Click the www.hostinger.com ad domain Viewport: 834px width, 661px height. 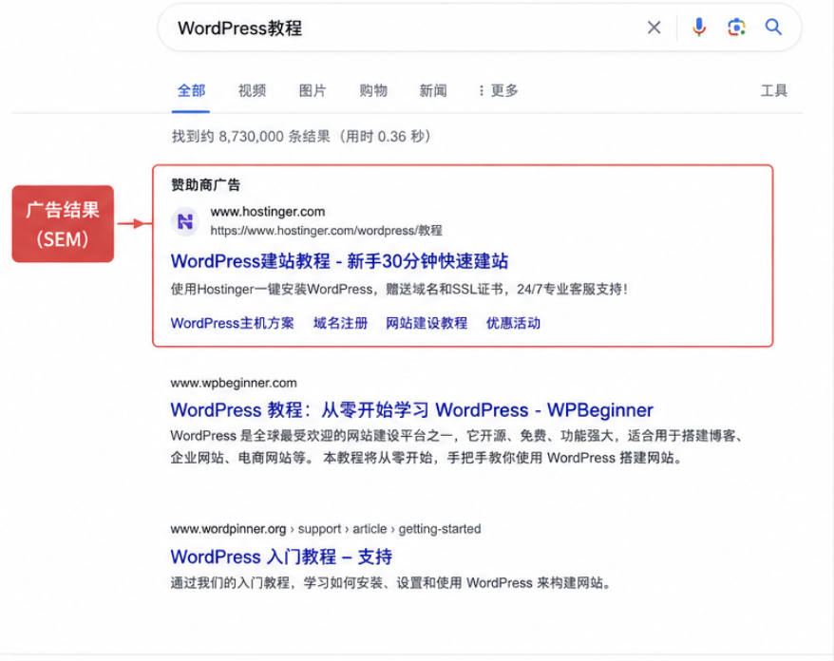[x=268, y=212]
